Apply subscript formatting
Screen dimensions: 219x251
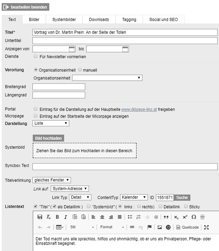coord(176,217)
